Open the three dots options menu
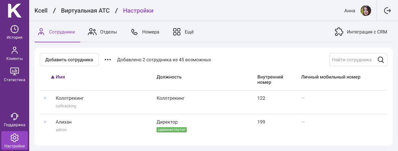Image resolution: width=398 pixels, height=151 pixels. point(108,60)
